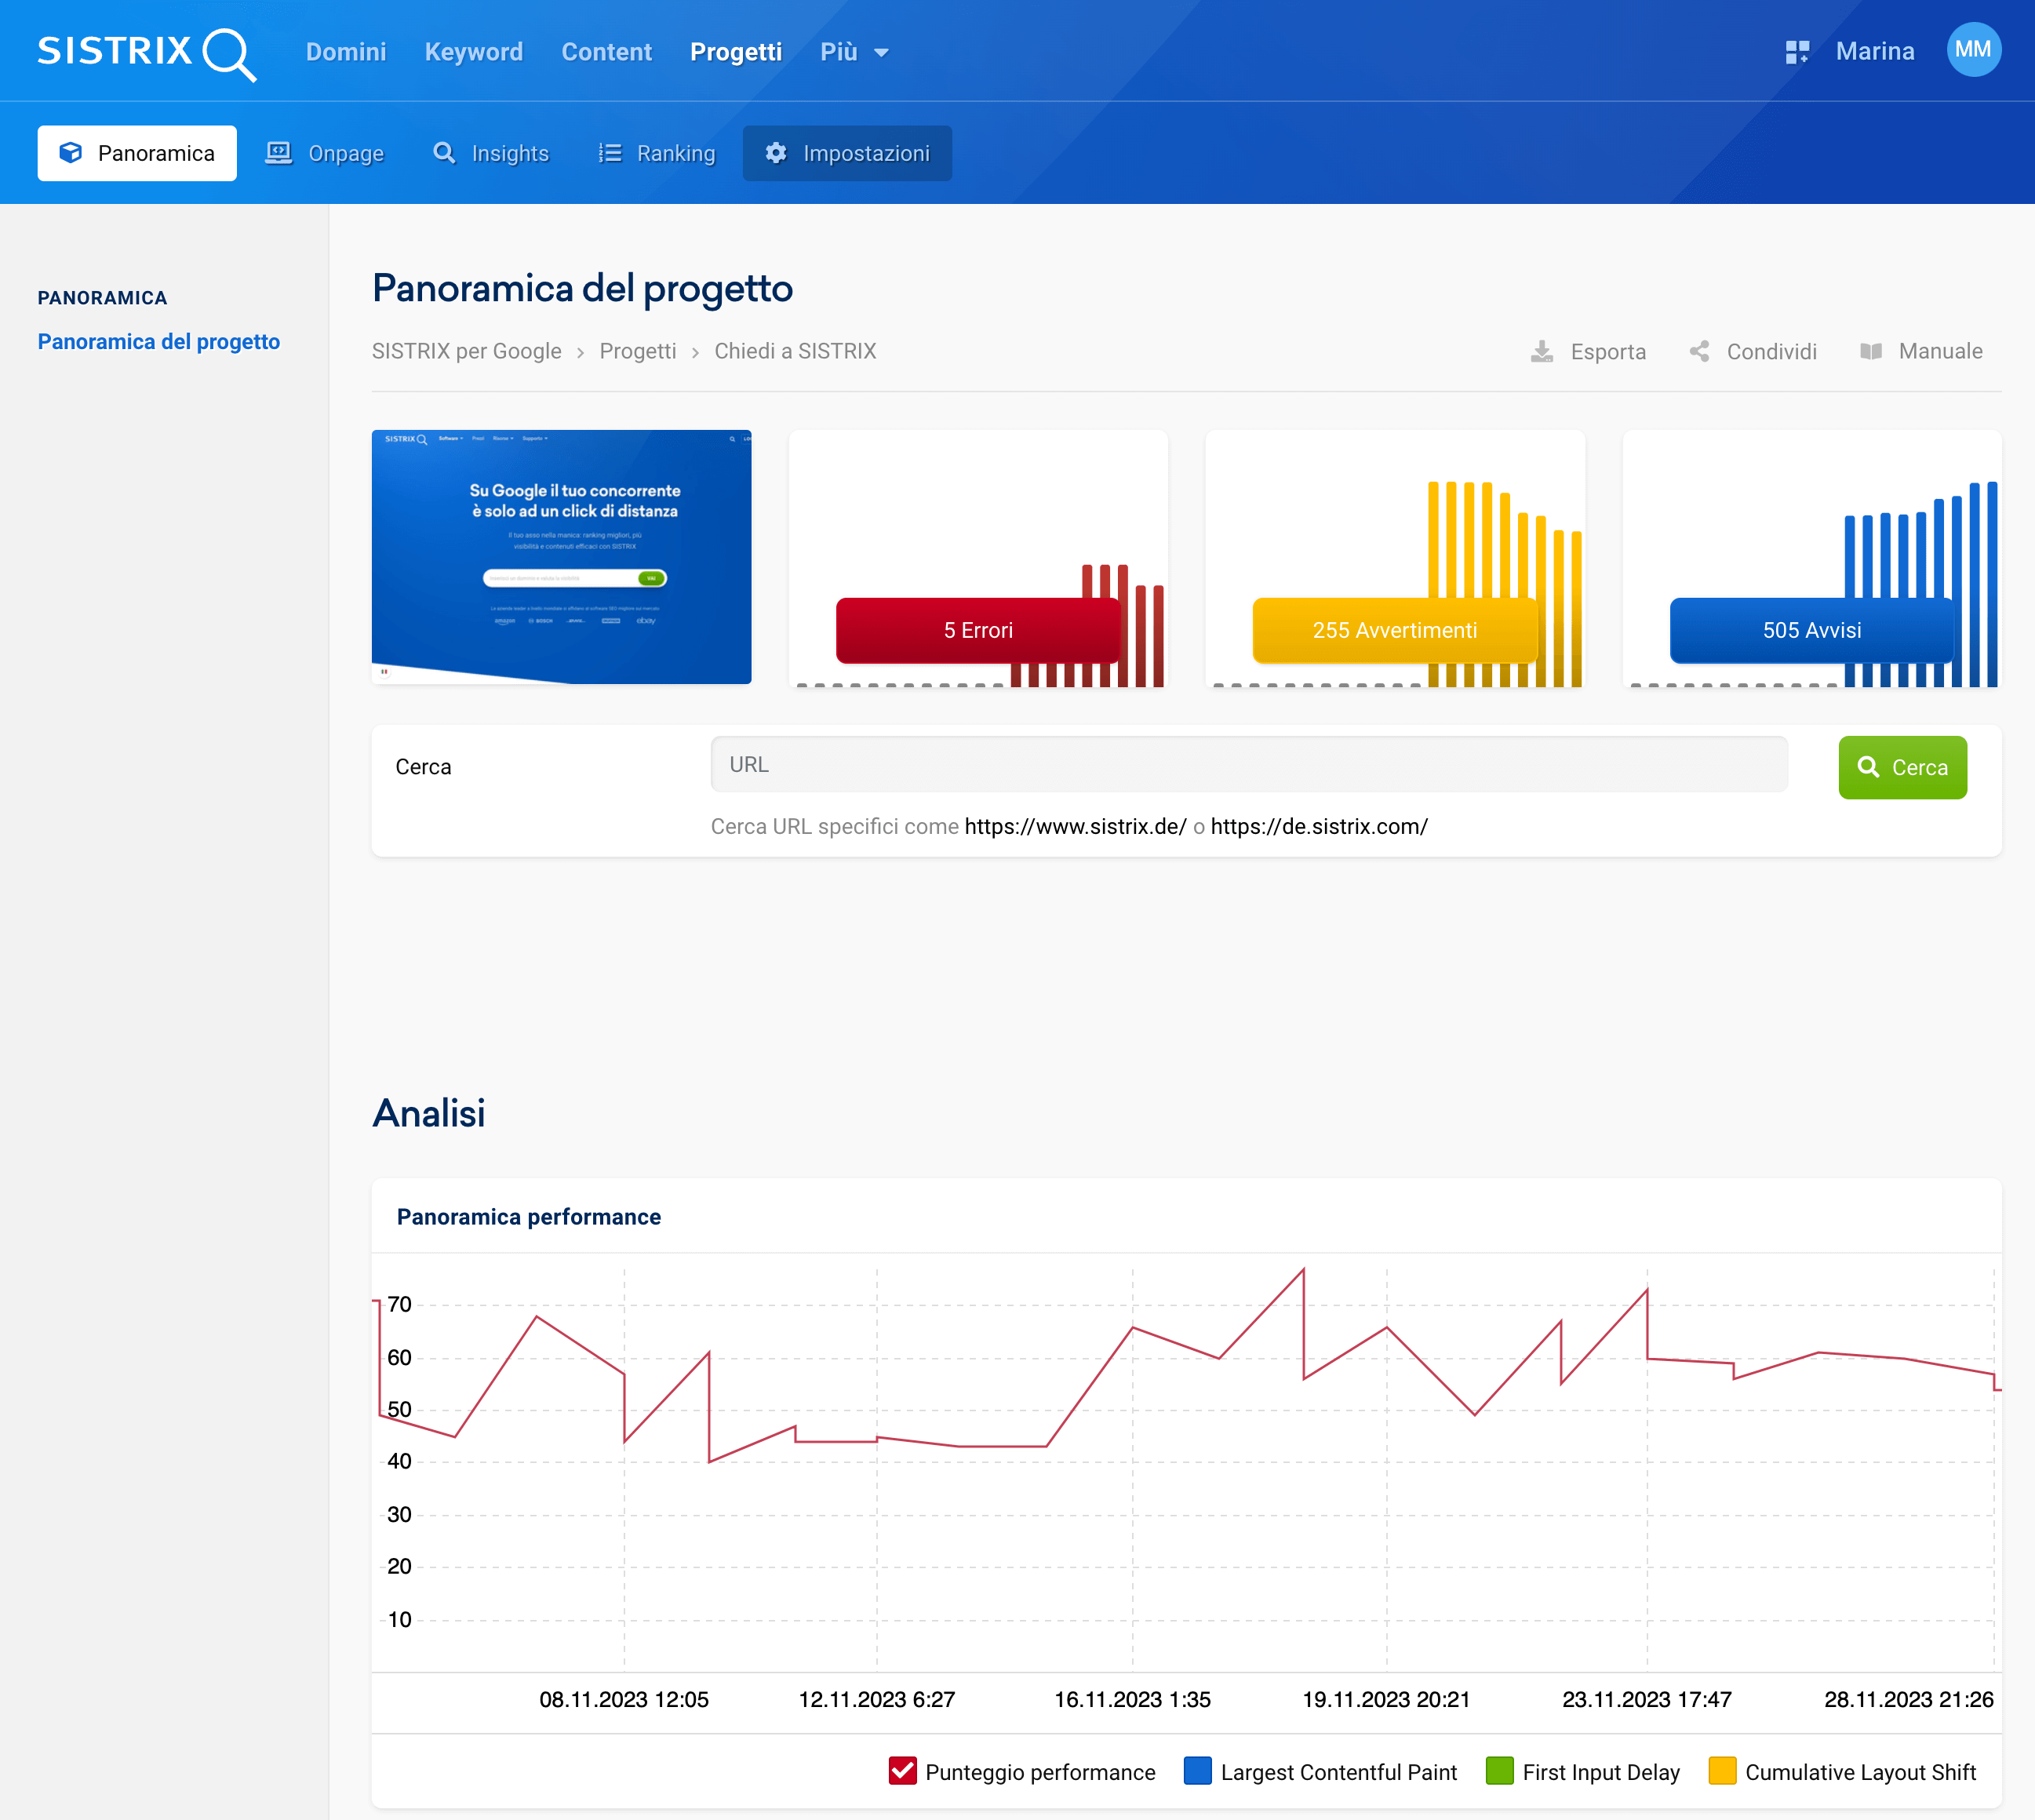Open the Keyword menu
Image resolution: width=2035 pixels, height=1820 pixels.
pos(474,52)
